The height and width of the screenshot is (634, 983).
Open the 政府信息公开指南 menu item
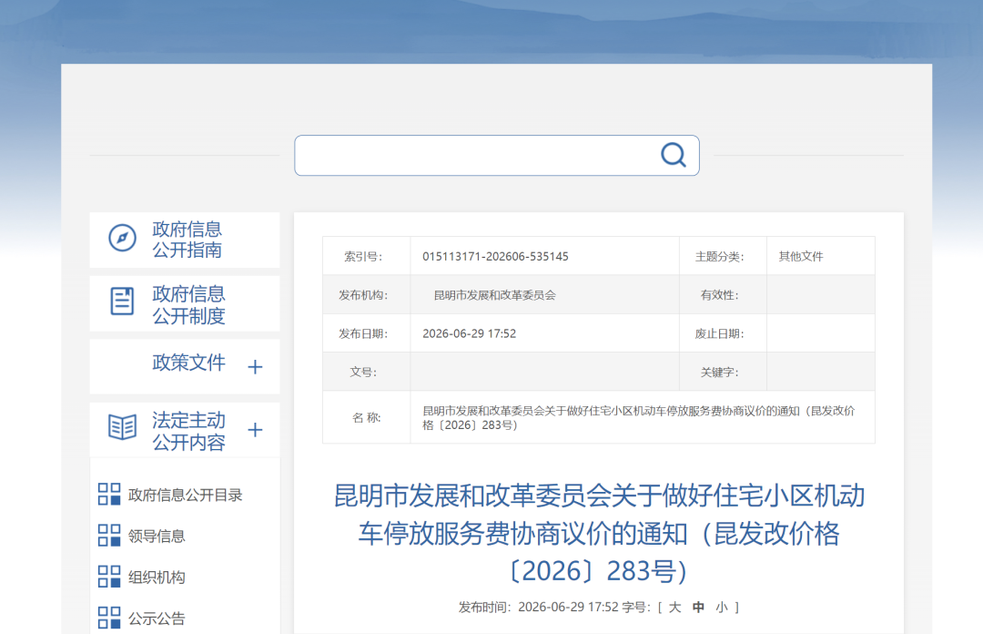click(184, 240)
